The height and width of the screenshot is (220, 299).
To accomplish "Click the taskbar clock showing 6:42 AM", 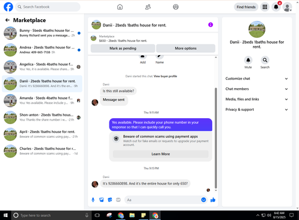I will [x=279, y=215].
